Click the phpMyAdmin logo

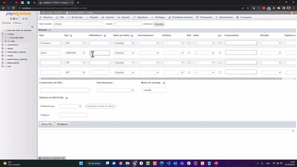[x=19, y=13]
